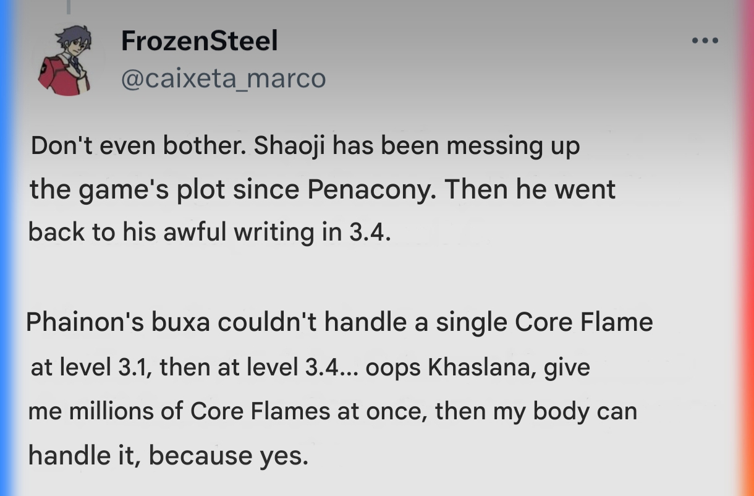Click the paragraph starting "Phainon's buxa"
The width and height of the screenshot is (754, 496).
pyautogui.click(x=339, y=389)
